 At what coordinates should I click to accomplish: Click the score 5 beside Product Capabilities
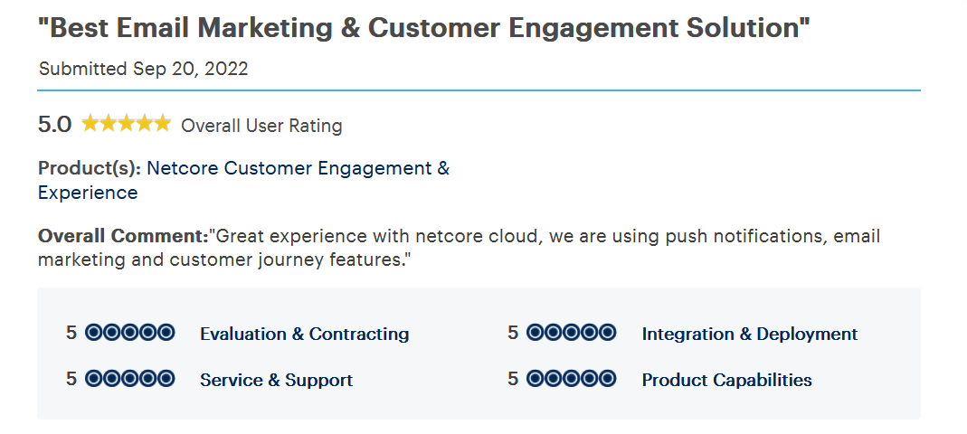coord(513,379)
